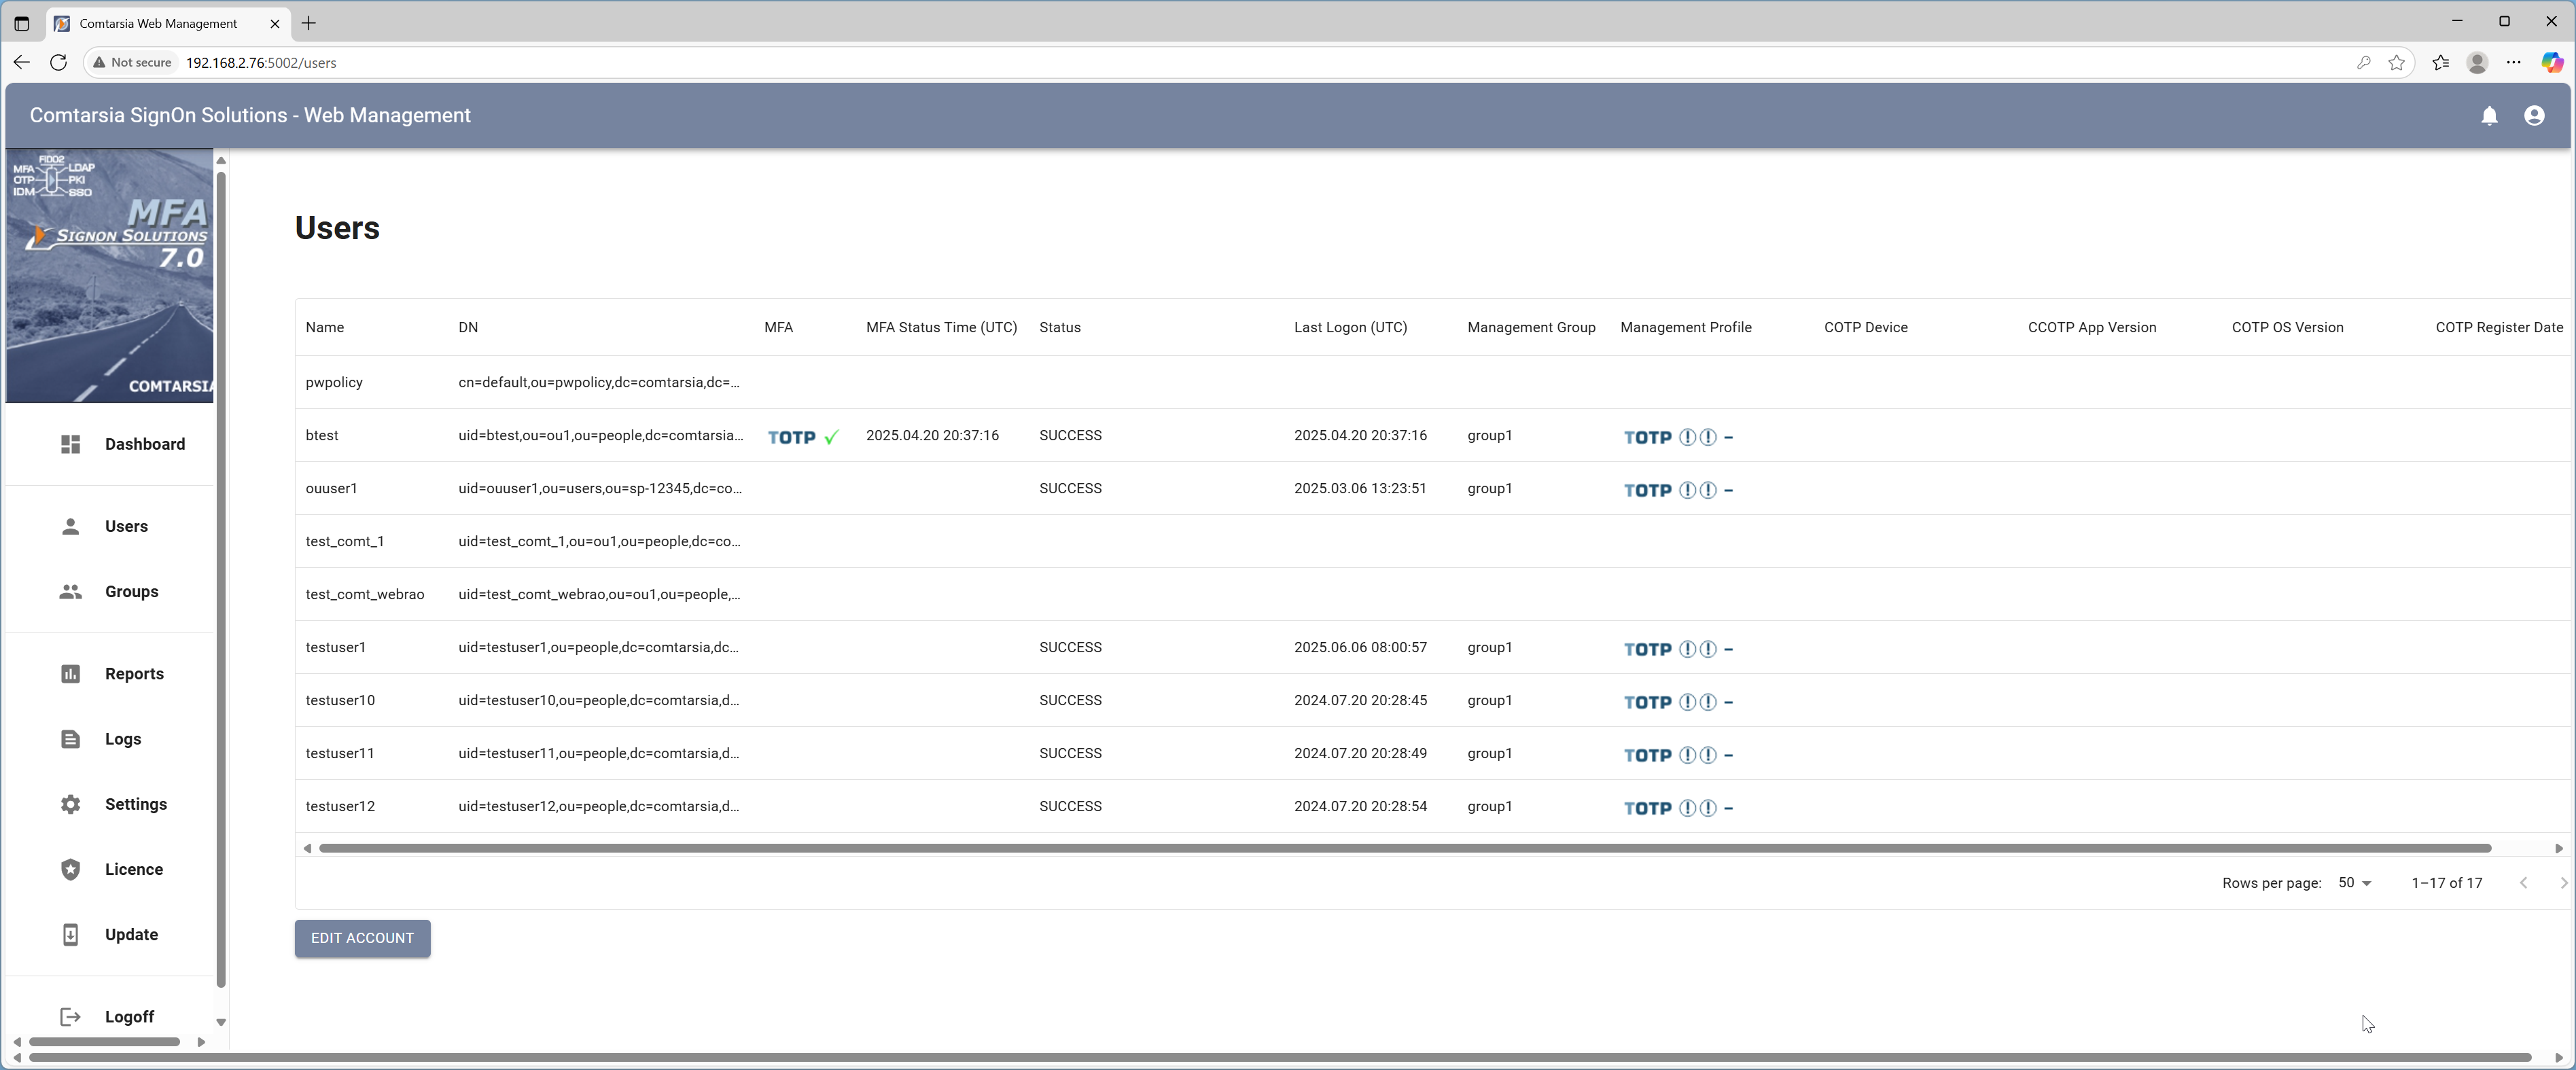Switch to the Comtarsia Web Management tab
This screenshot has width=2576, height=1070.
(160, 23)
